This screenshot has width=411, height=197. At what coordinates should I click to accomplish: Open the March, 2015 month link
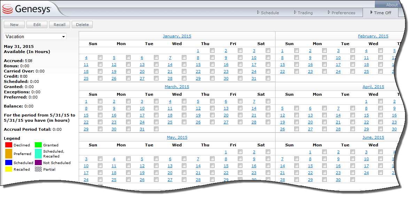coord(177,87)
